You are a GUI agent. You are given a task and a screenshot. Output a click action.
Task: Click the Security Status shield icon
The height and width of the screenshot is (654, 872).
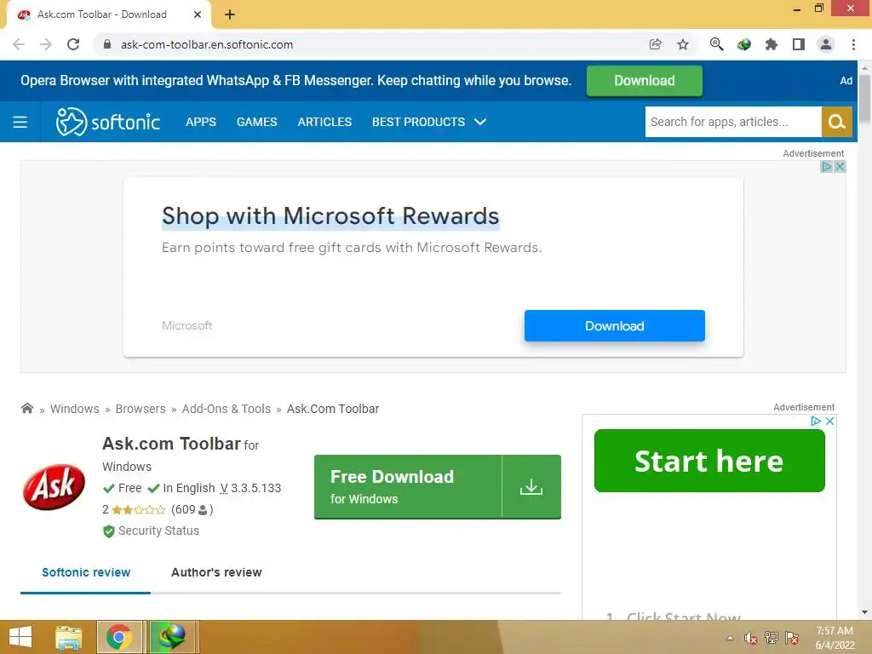click(x=108, y=531)
